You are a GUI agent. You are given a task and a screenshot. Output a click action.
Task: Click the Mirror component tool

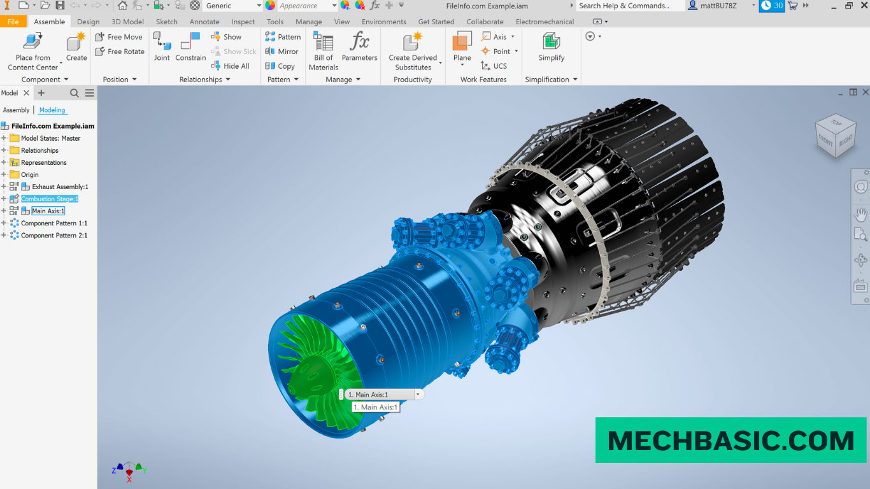[x=282, y=52]
